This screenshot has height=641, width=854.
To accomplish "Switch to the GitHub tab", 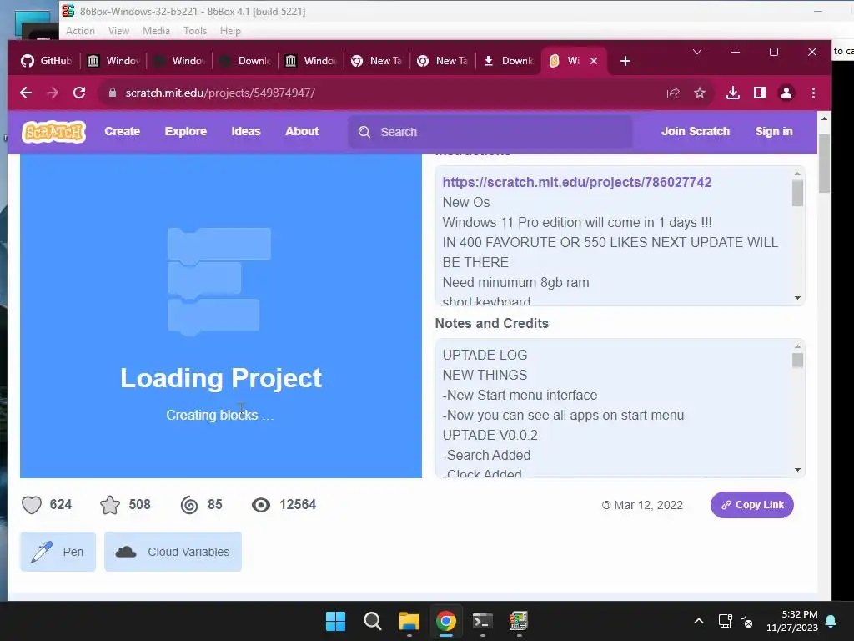I will pyautogui.click(x=47, y=61).
